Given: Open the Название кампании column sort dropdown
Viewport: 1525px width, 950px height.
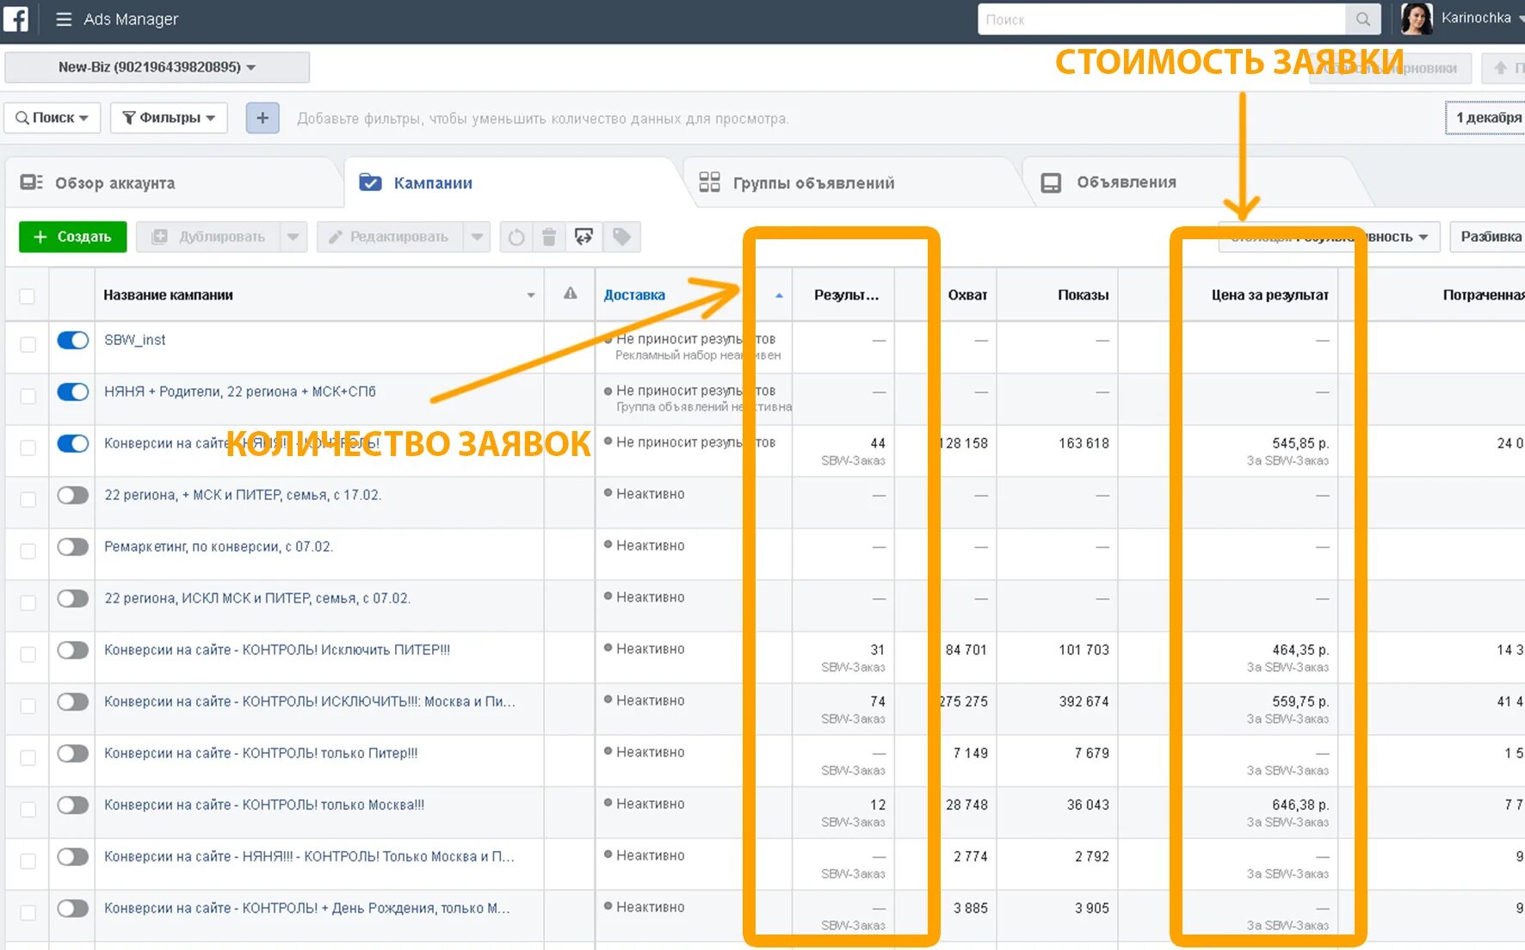Looking at the screenshot, I should coord(531,295).
